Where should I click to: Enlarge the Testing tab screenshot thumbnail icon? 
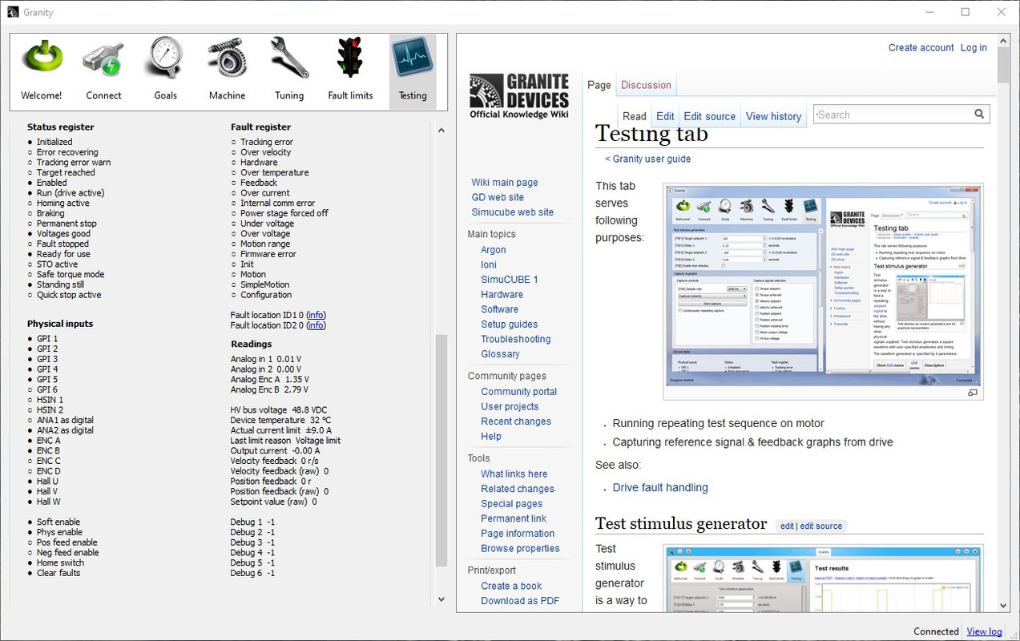tap(973, 393)
